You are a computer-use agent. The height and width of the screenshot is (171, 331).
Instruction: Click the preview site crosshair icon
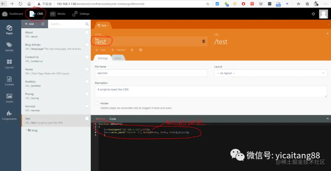(314, 14)
